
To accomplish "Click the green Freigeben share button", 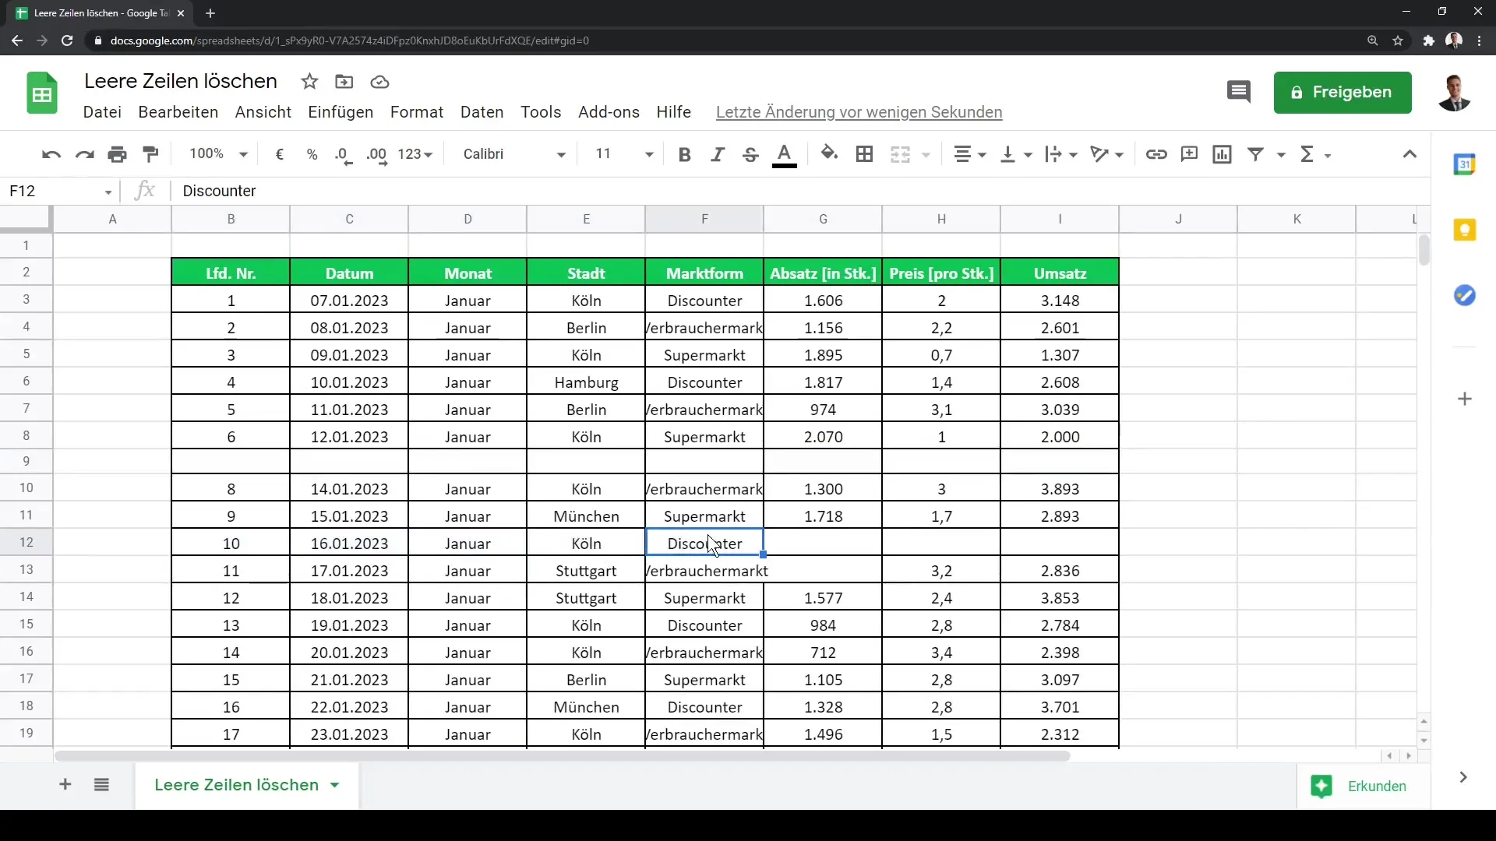I will (x=1343, y=93).
